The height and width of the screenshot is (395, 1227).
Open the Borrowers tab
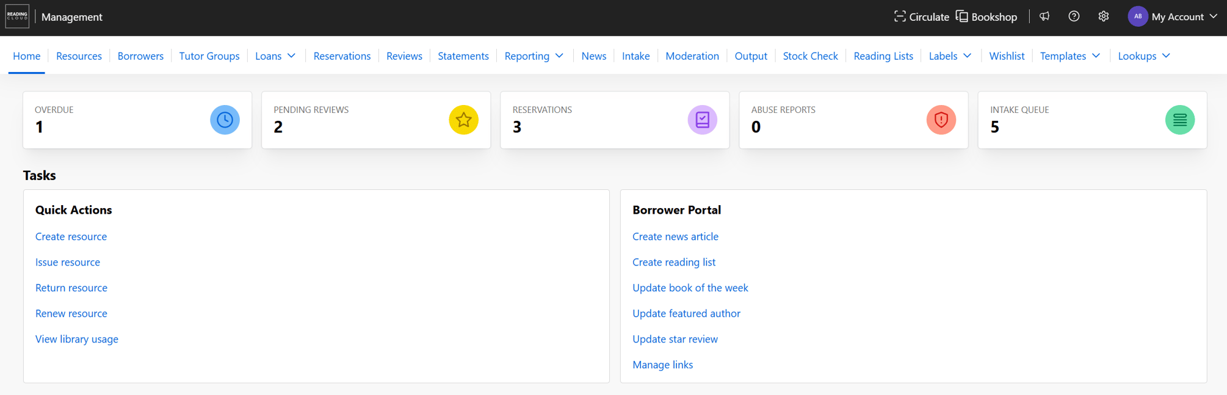pyautogui.click(x=140, y=56)
